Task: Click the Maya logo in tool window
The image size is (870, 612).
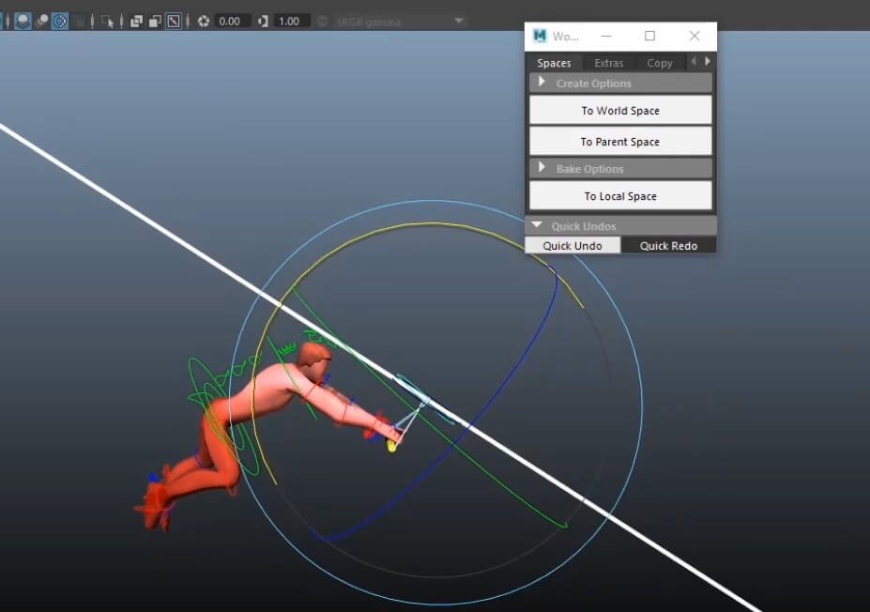Action: click(x=540, y=36)
